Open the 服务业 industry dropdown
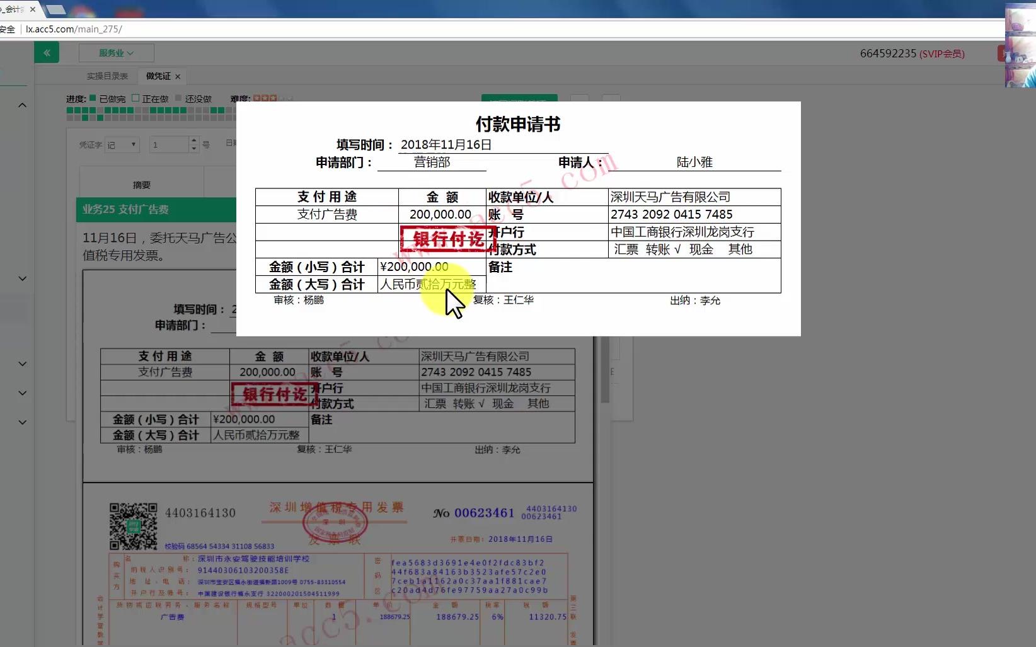 click(115, 53)
